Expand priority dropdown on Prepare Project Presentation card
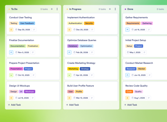The image size is (167, 122). coord(11,75)
